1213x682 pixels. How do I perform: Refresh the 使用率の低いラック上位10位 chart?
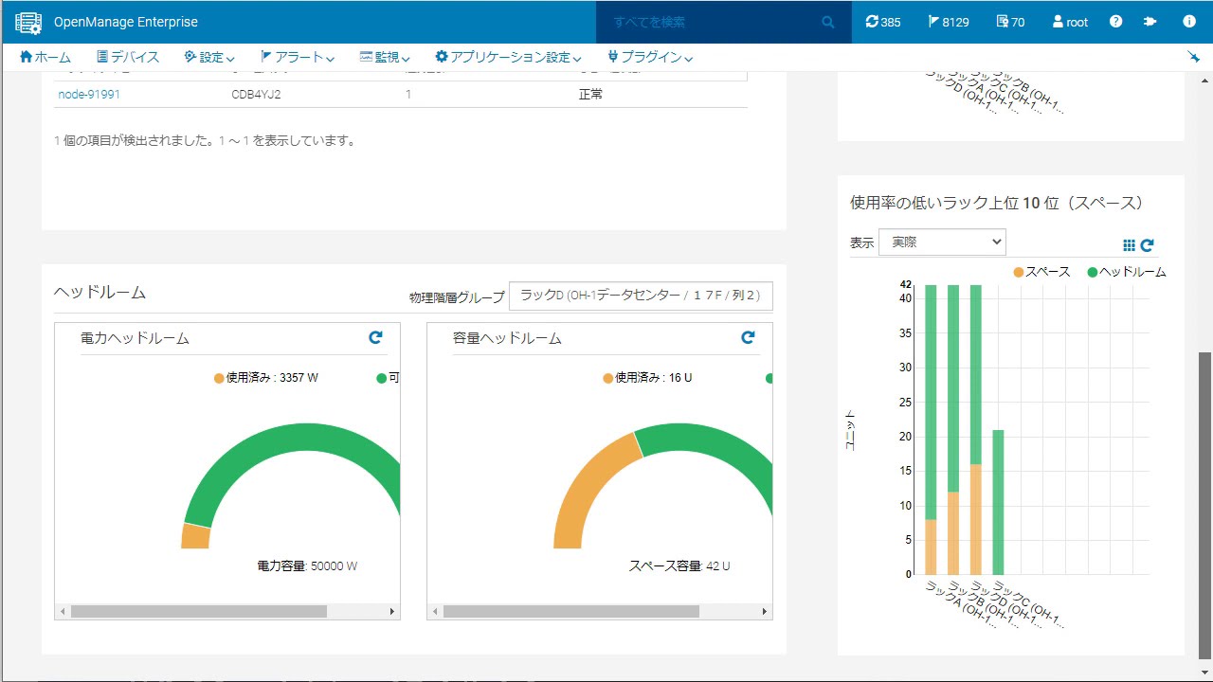pyautogui.click(x=1147, y=243)
